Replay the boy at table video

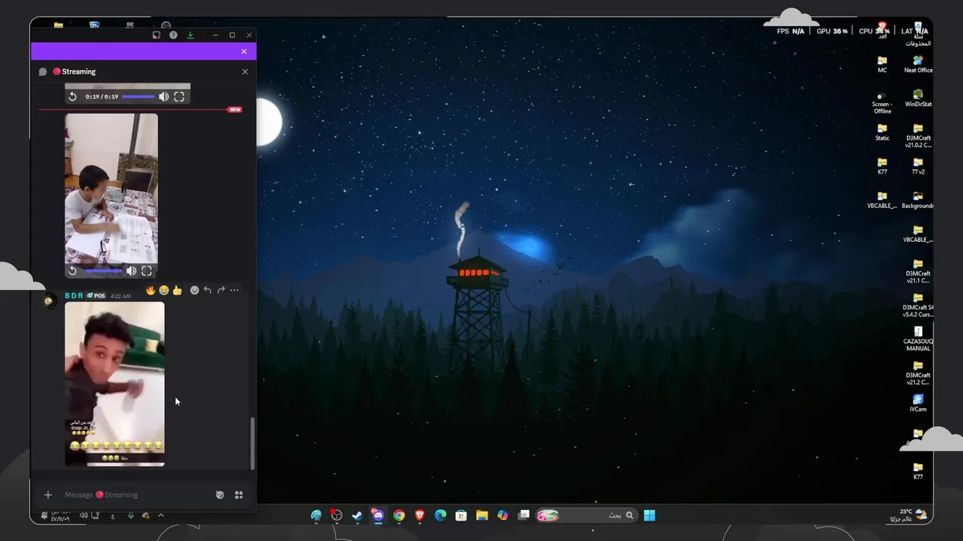pos(72,270)
